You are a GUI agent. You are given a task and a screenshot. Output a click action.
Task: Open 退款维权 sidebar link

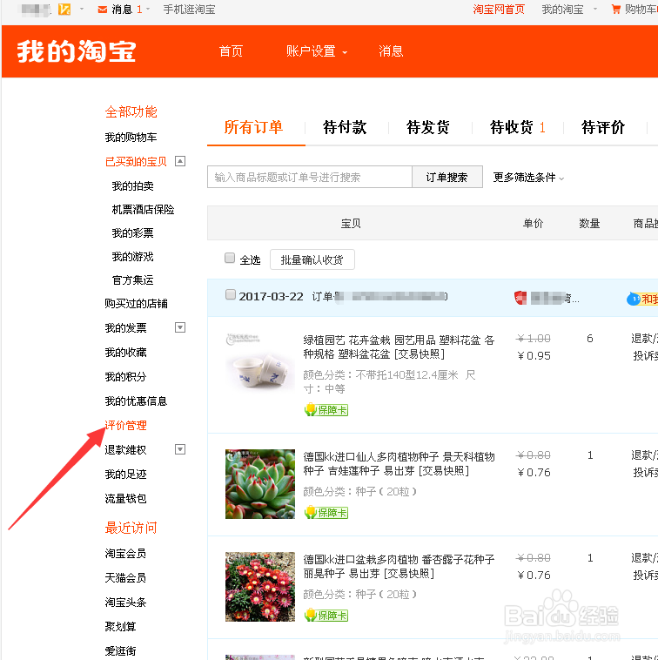click(126, 450)
